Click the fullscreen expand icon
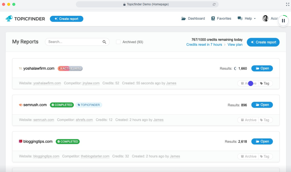The width and height of the screenshot is (291, 172). point(287,4)
